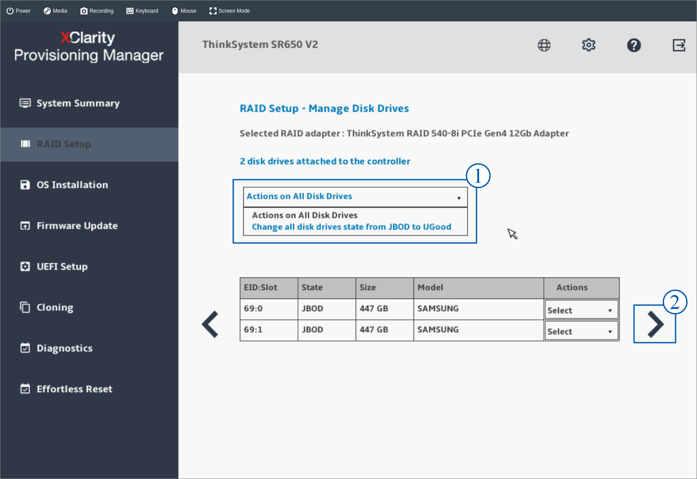The height and width of the screenshot is (479, 697).
Task: Open help via the question mark icon
Action: point(634,45)
